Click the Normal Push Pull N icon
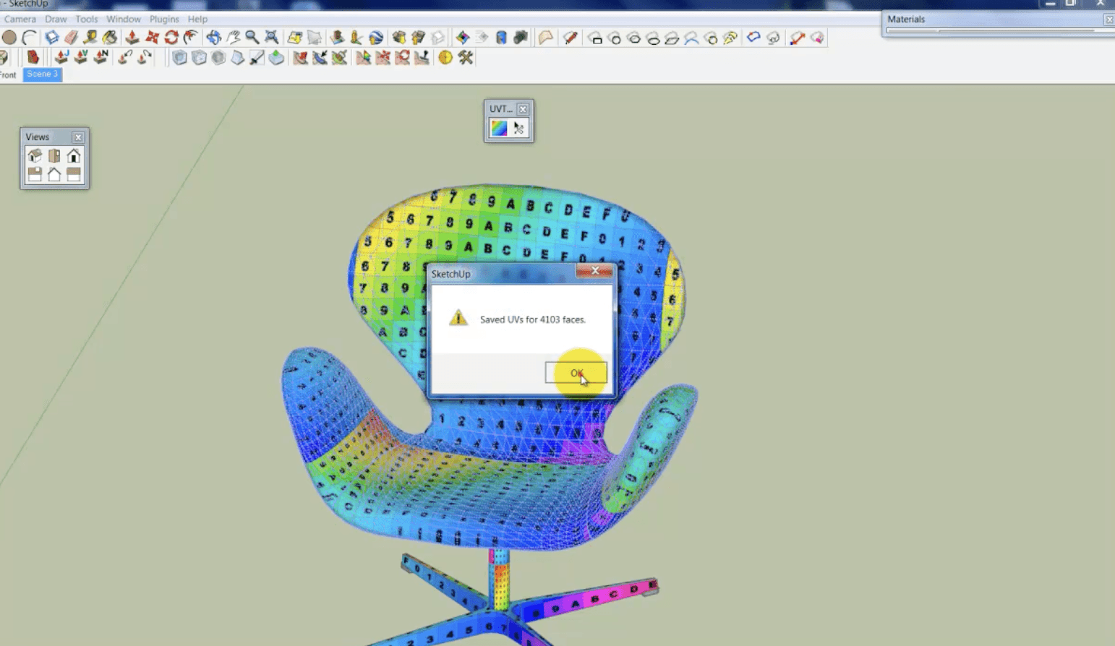 coord(101,58)
